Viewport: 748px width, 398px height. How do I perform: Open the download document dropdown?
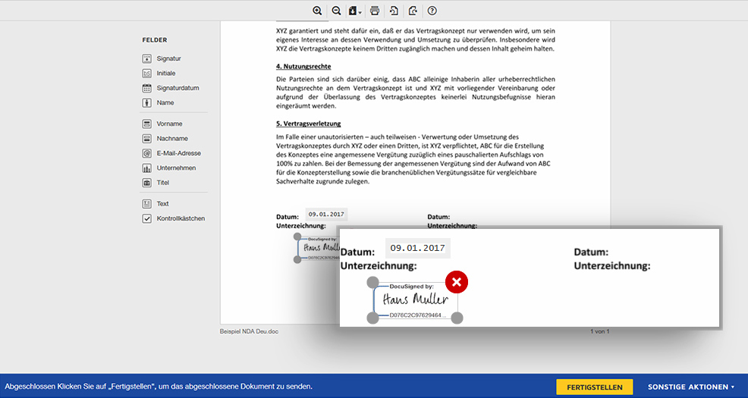(x=354, y=11)
